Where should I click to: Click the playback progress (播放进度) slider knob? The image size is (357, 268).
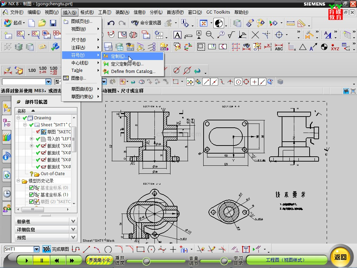pyautogui.click(x=146, y=261)
